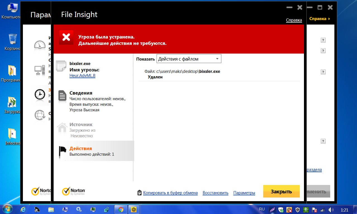Open the Heur.AdvML.B threat name link
357x214 pixels.
pos(82,75)
